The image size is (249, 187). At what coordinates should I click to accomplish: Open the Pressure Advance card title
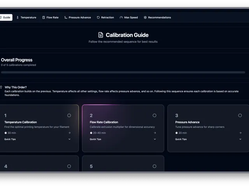pos(188,122)
